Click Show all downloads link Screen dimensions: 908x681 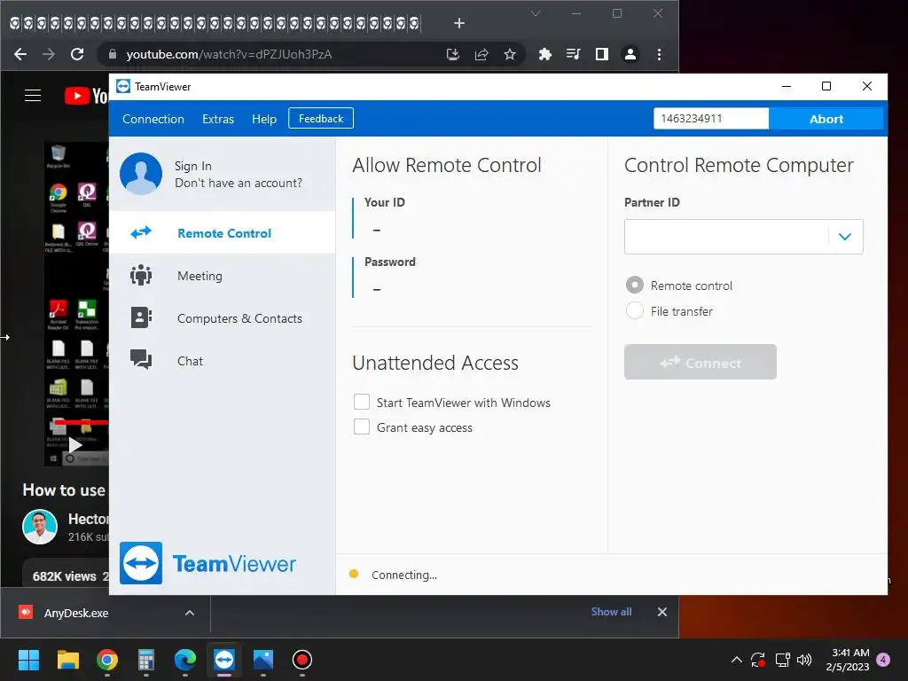(x=611, y=612)
